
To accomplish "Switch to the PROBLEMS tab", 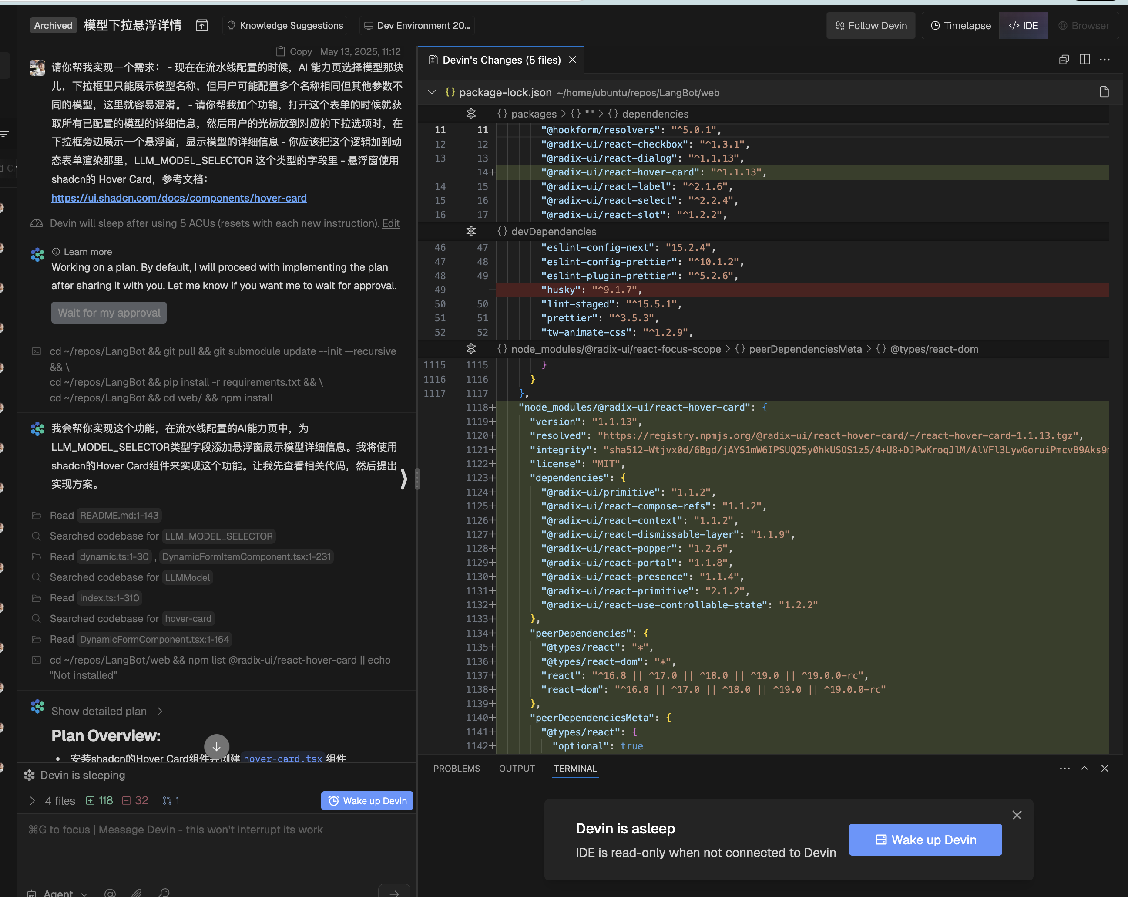I will (x=456, y=768).
